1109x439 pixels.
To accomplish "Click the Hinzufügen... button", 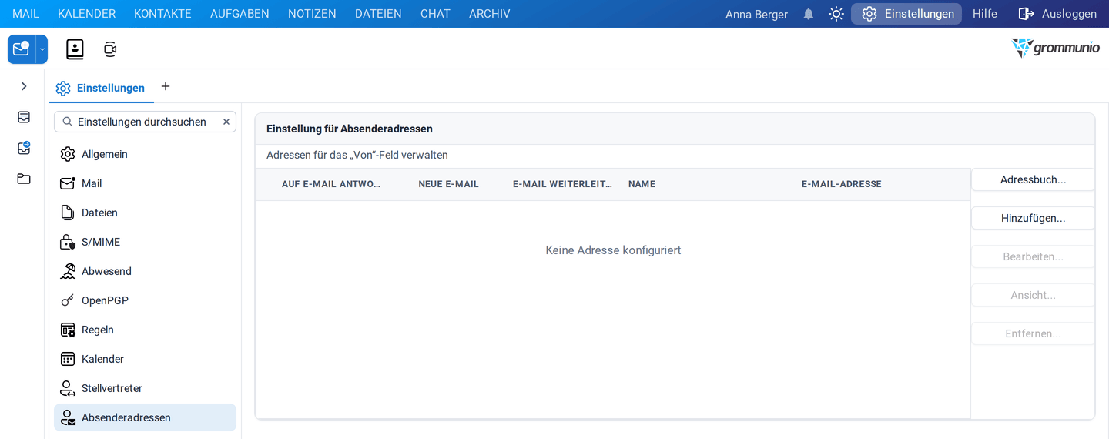I will [1033, 218].
